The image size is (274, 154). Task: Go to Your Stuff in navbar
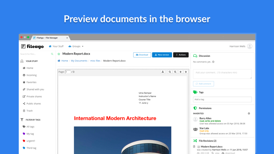(x=56, y=46)
